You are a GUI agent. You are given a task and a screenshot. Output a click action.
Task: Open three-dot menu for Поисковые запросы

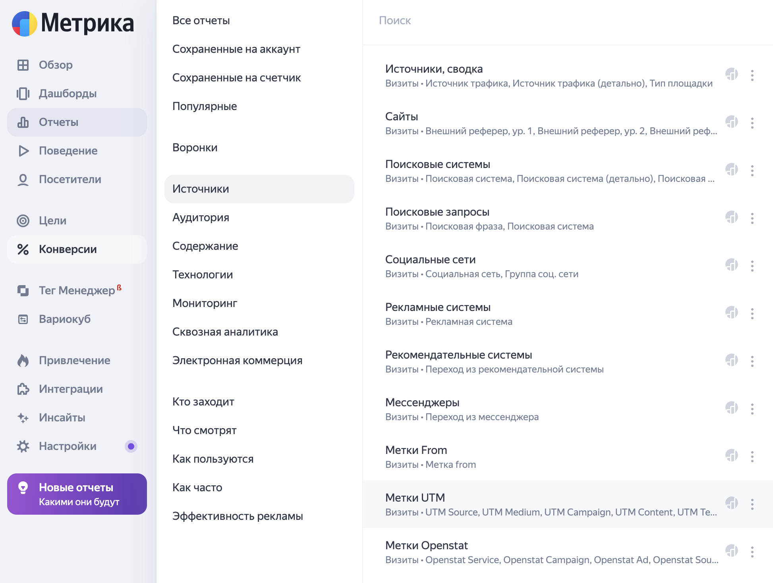[752, 218]
